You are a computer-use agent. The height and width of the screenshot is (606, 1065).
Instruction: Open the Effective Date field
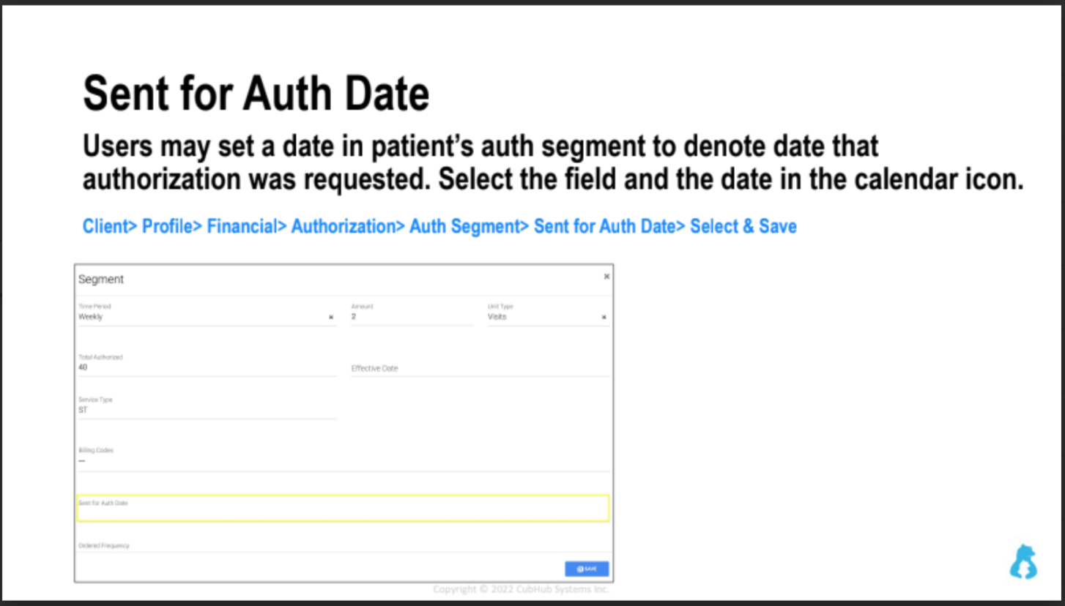click(x=480, y=368)
